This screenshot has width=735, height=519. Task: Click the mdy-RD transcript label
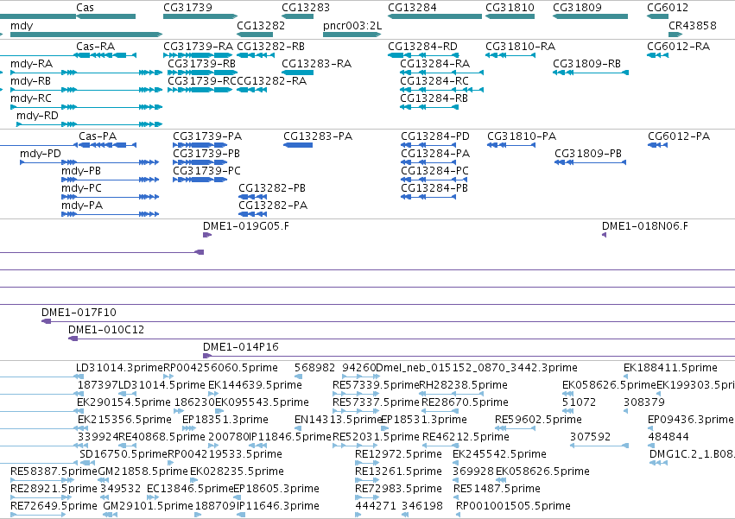tap(37, 116)
